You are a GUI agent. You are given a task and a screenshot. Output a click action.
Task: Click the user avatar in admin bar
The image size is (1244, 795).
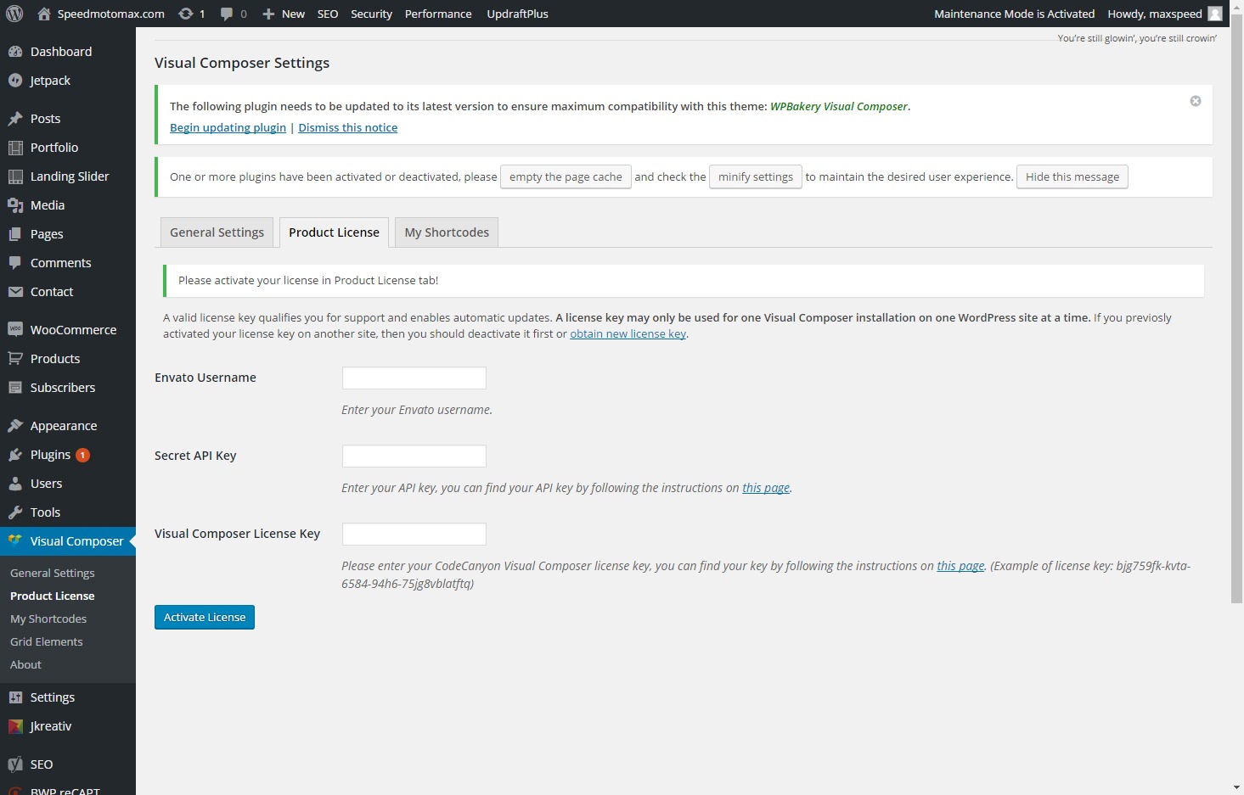pyautogui.click(x=1214, y=14)
